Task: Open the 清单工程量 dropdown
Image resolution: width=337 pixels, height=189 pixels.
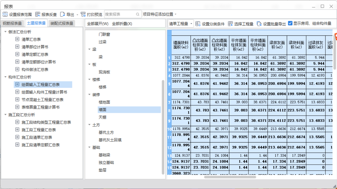Action: tap(181, 24)
